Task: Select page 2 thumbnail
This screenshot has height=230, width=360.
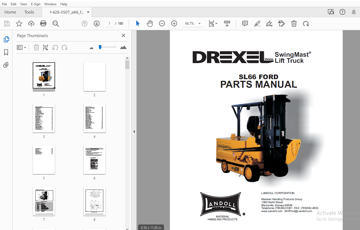Action: click(x=94, y=77)
